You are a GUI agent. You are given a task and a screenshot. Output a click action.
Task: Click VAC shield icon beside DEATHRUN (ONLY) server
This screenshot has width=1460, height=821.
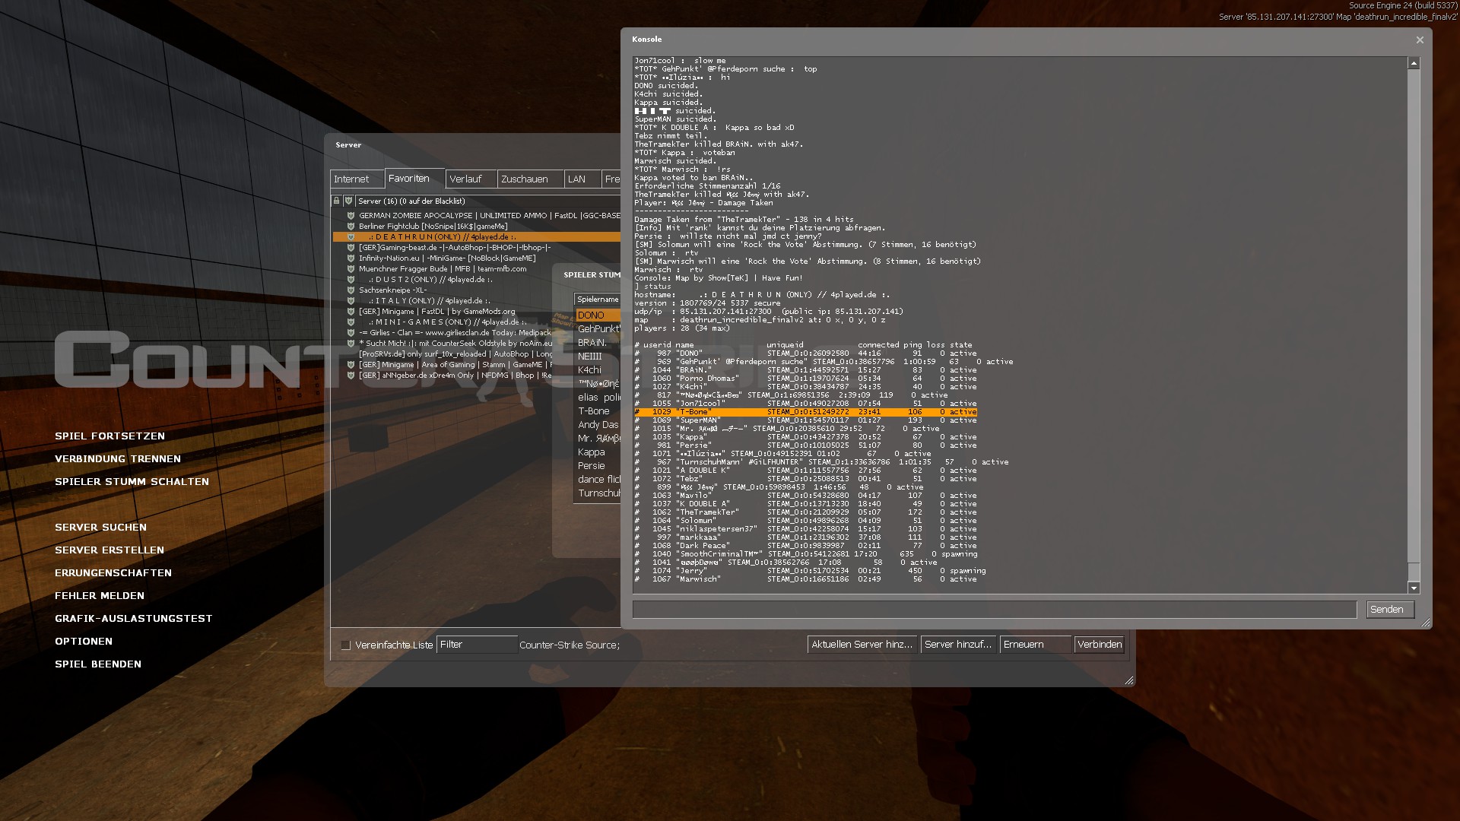[x=351, y=237]
